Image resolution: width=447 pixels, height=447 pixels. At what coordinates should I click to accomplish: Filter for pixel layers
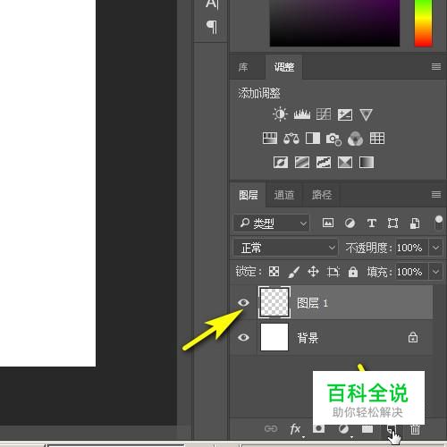point(328,223)
